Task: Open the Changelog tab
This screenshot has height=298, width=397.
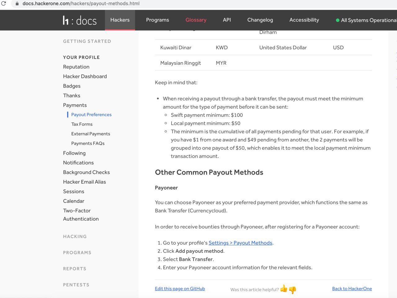Action: coord(260,20)
